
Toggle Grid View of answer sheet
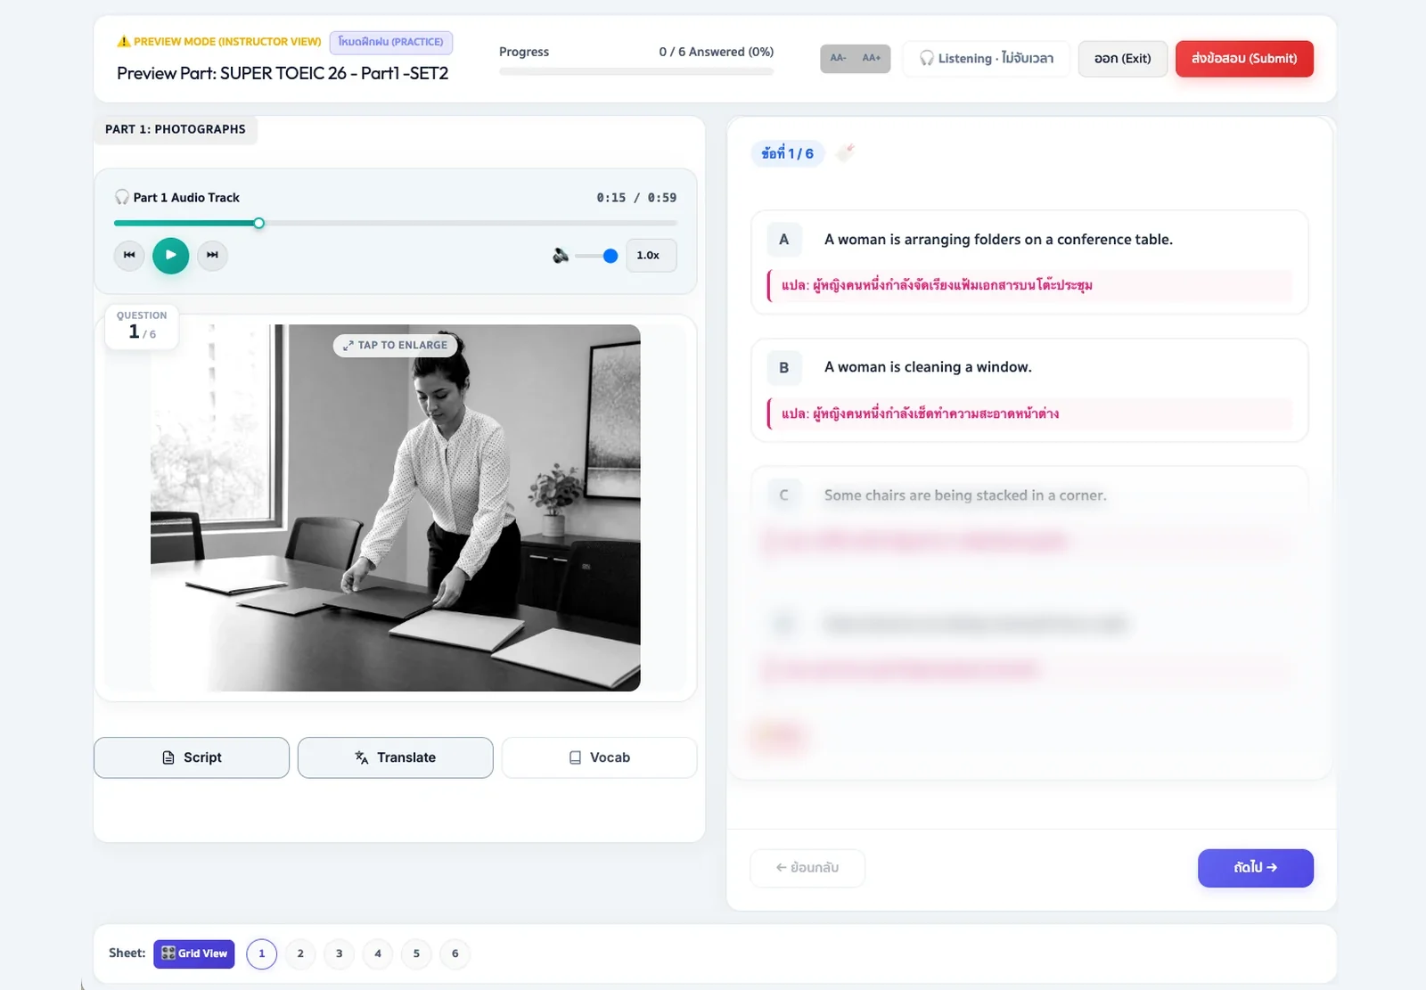194,953
